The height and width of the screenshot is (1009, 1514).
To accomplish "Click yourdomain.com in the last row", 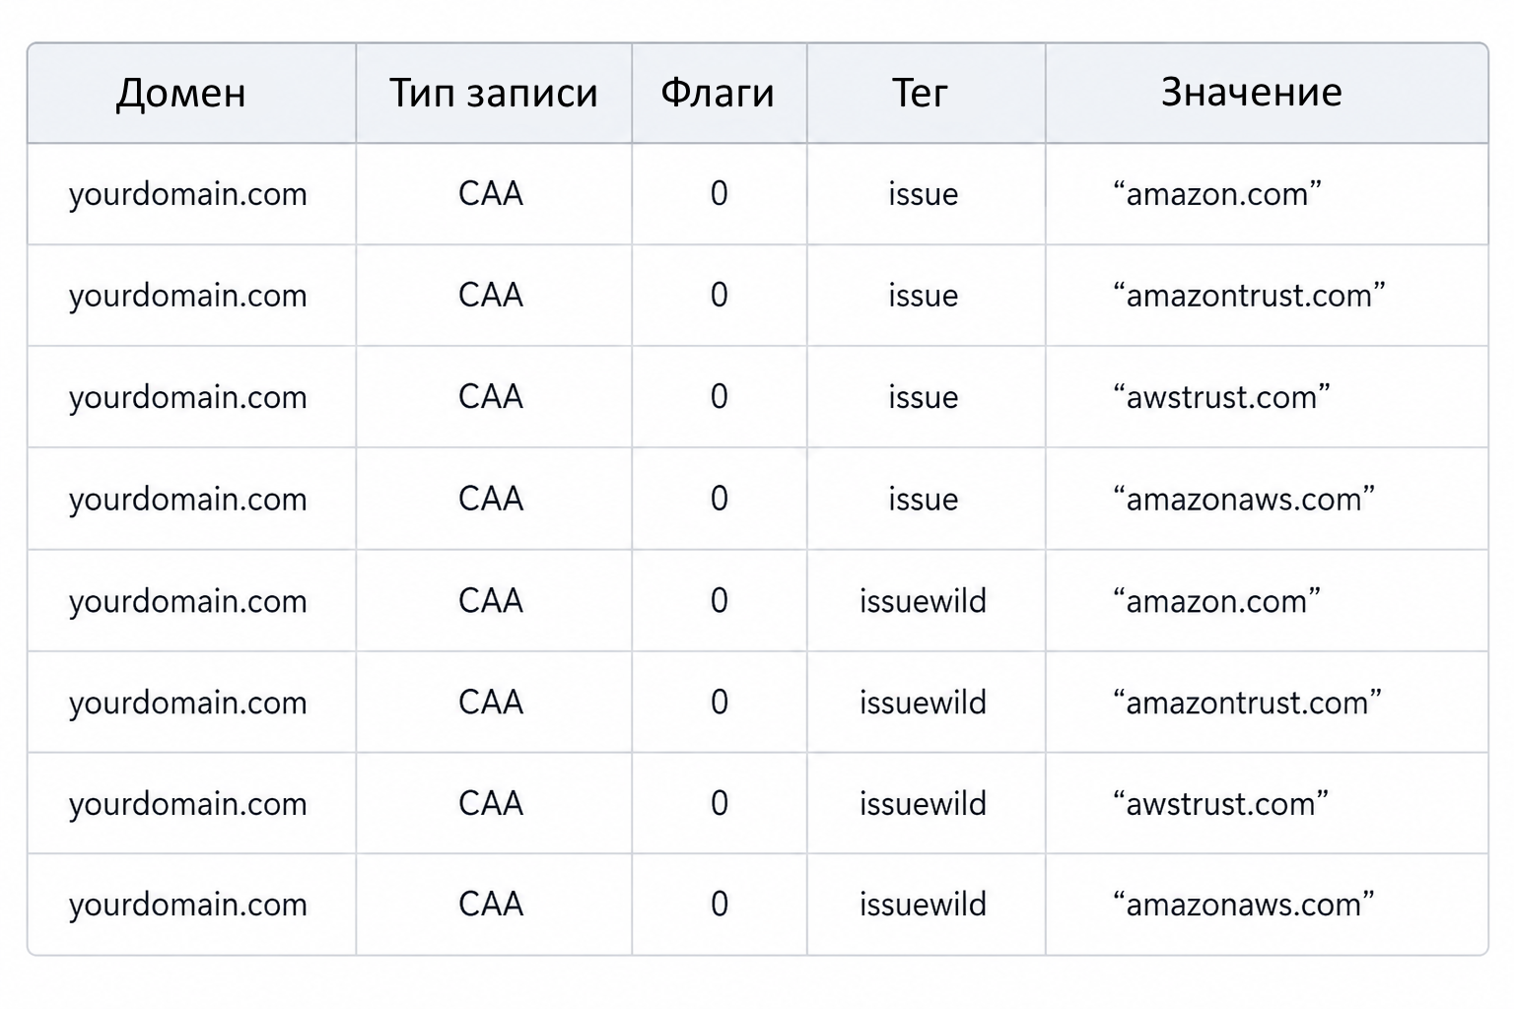I will pos(188,905).
